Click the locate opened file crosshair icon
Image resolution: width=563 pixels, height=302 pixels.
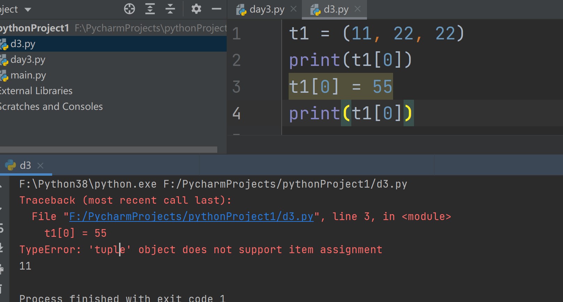coord(129,9)
